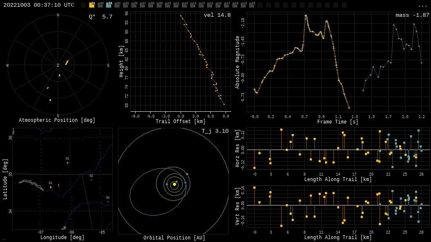Viewport: 431px width, 242px height.
Task: Click the Z zenith label in sky plot
Action: tap(58, 65)
